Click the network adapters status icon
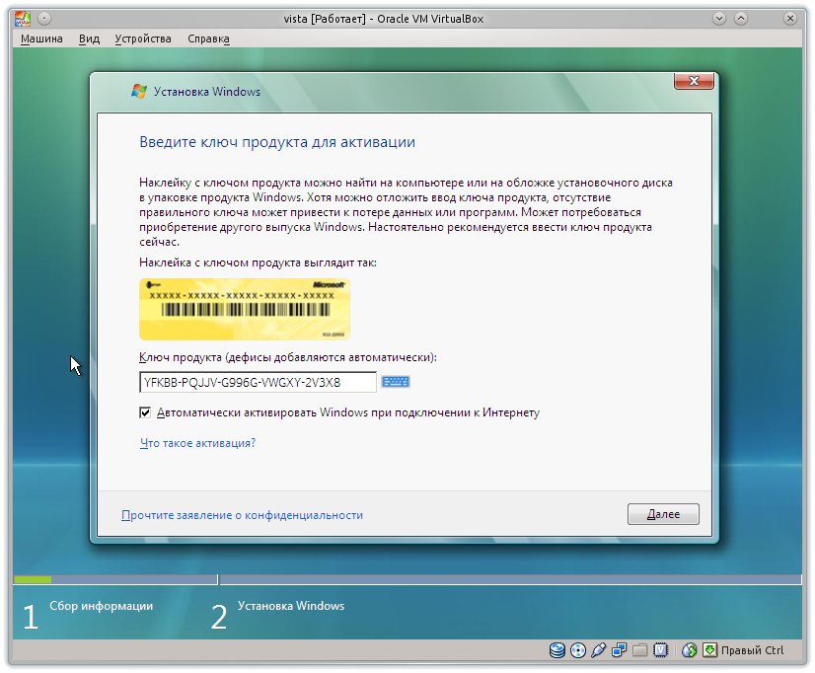This screenshot has width=815, height=673. 620,650
